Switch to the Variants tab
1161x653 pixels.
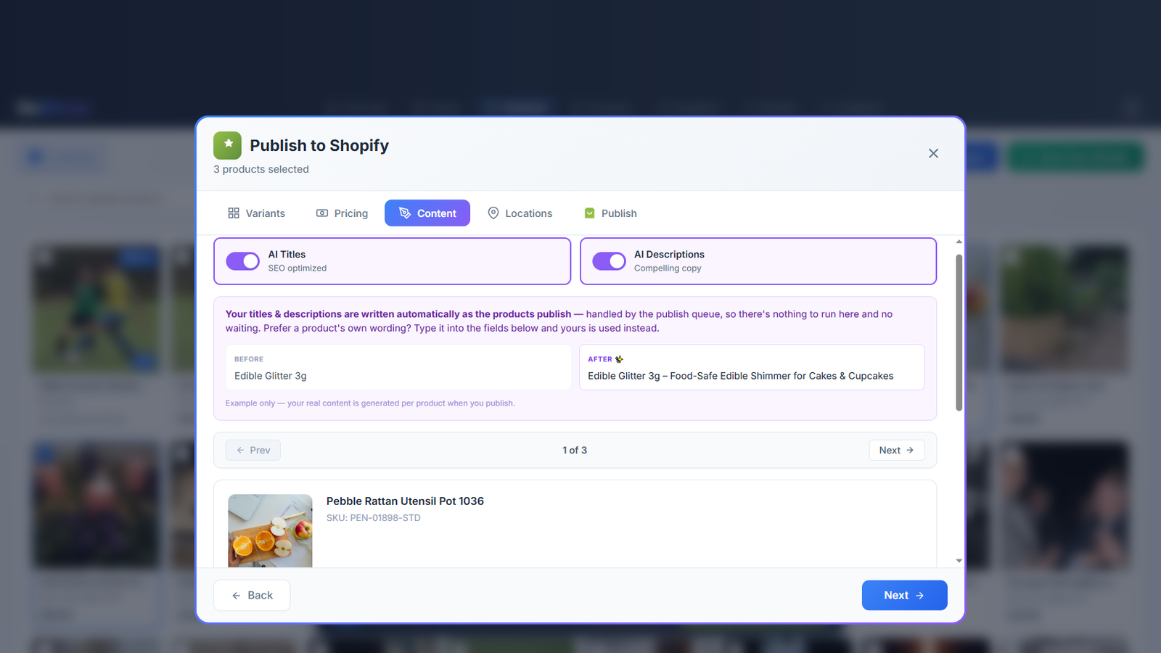[x=256, y=213]
